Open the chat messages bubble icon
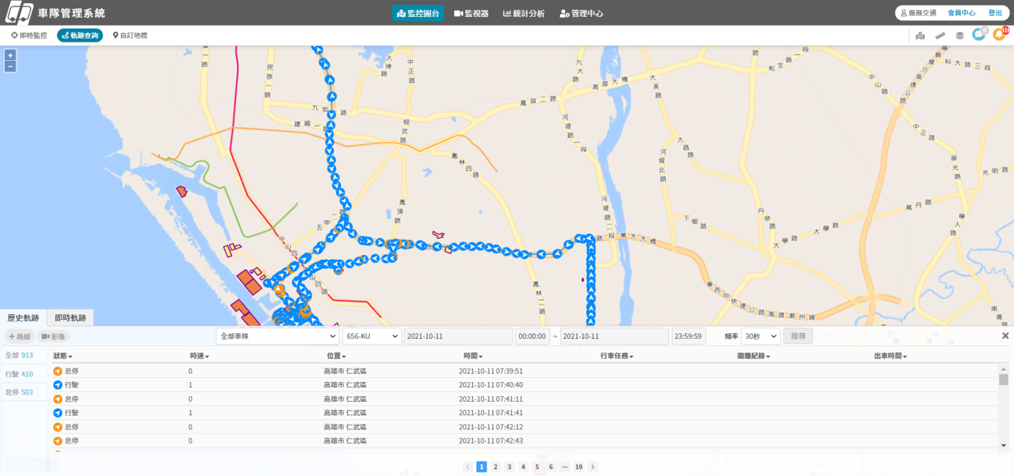1014x476 pixels. (x=978, y=35)
